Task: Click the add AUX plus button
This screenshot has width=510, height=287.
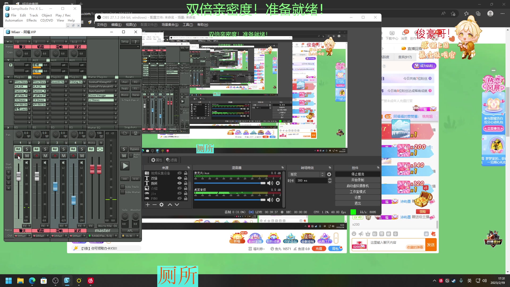Action: 11,65
